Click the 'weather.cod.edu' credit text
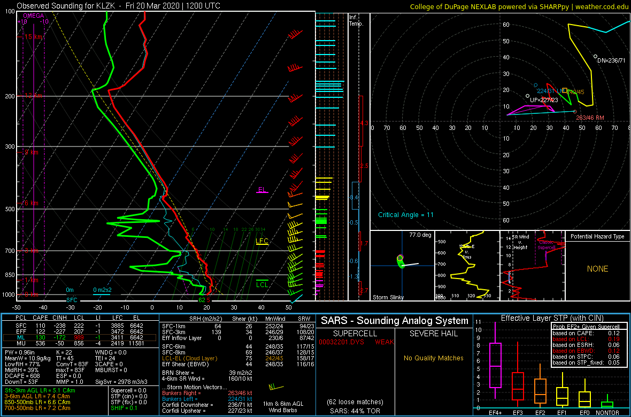 [602, 6]
